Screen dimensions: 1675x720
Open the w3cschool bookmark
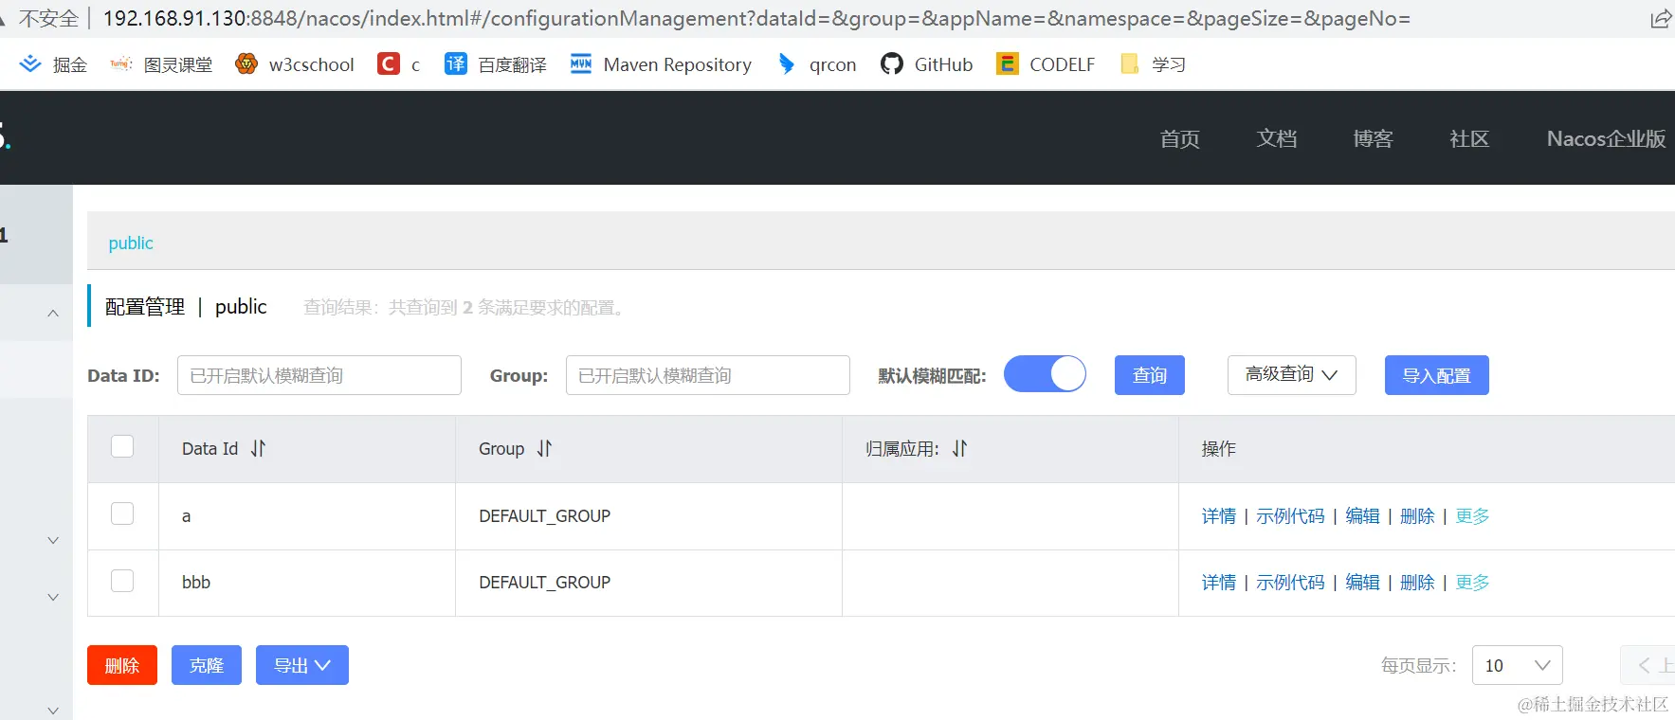click(x=295, y=64)
